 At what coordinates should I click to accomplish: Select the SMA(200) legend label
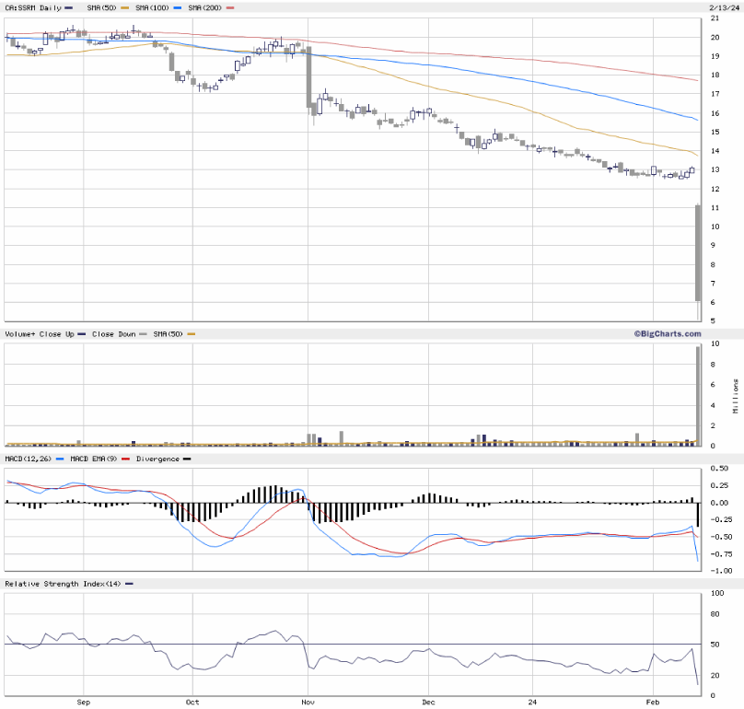pyautogui.click(x=203, y=7)
